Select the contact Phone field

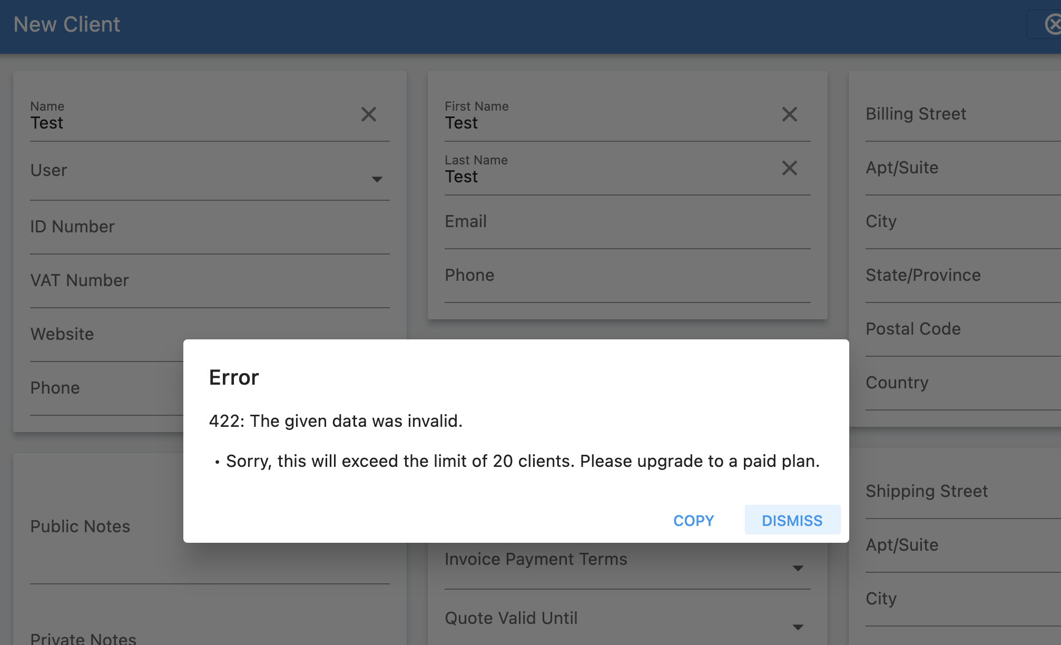(627, 276)
